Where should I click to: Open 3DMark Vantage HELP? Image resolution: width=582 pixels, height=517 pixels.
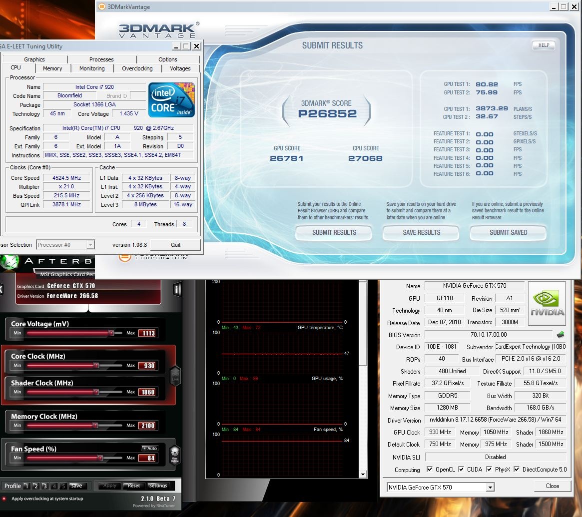click(544, 45)
